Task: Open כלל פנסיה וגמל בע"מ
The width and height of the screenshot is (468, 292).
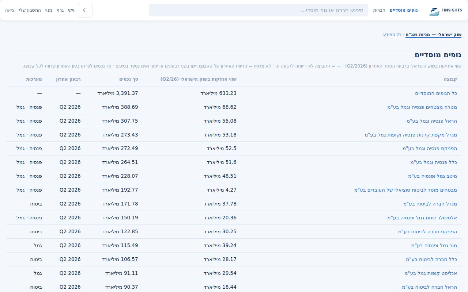Action: coord(434,162)
